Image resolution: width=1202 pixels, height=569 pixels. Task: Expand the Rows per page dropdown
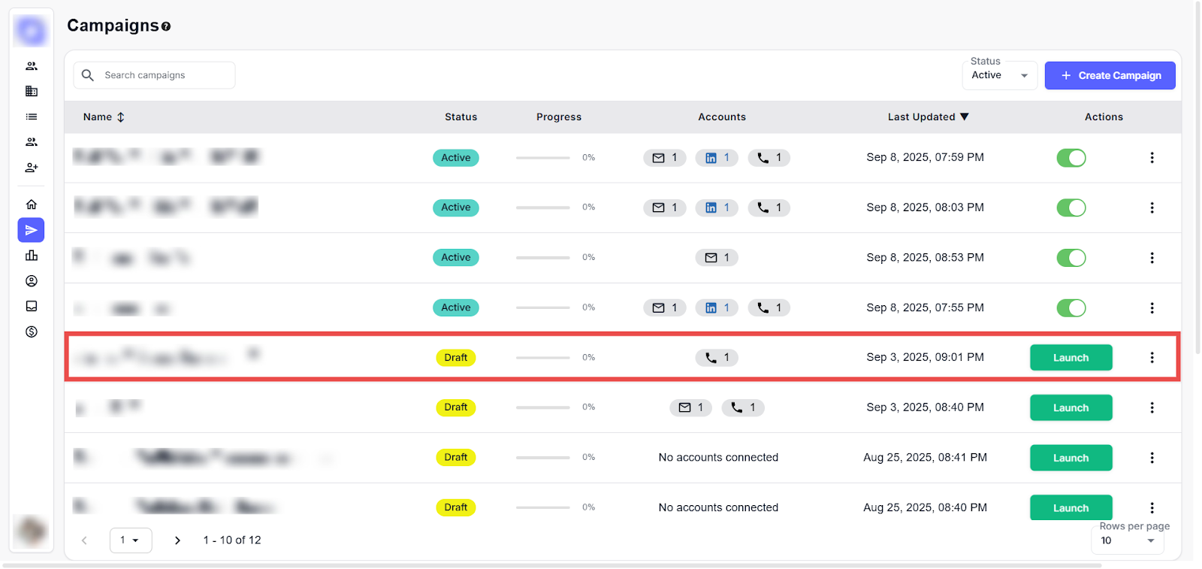coord(1127,540)
